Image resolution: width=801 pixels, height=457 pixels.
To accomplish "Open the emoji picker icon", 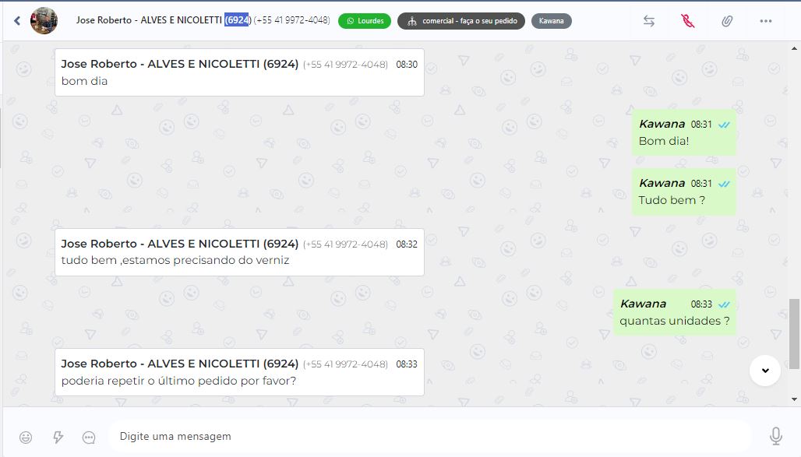I will click(26, 437).
